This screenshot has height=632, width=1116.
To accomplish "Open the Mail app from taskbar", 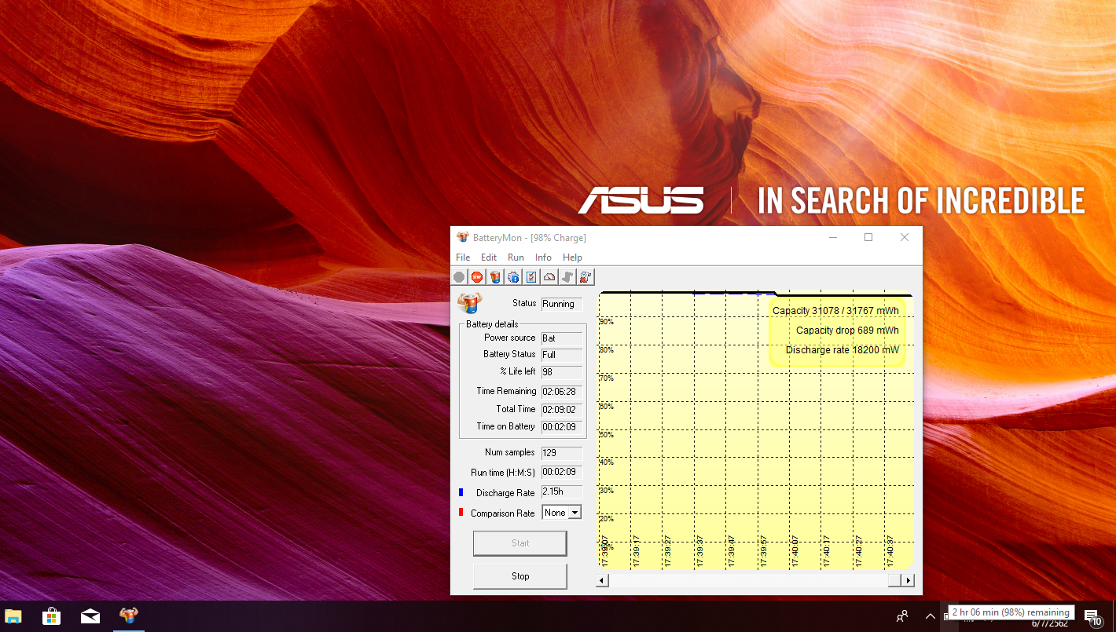I will point(90,616).
